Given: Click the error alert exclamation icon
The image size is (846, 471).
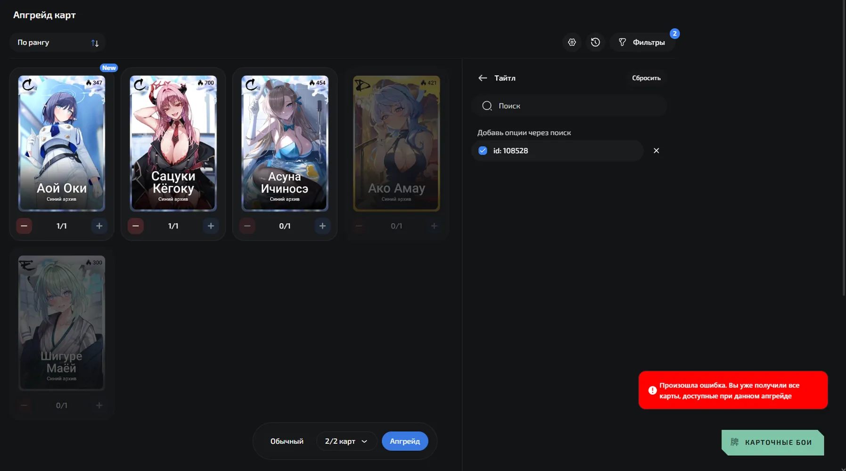Looking at the screenshot, I should 652,390.
